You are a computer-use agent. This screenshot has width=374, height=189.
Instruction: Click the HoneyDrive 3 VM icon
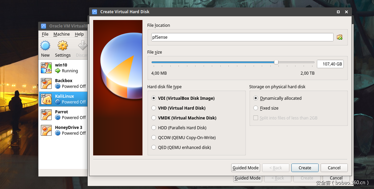[46, 130]
